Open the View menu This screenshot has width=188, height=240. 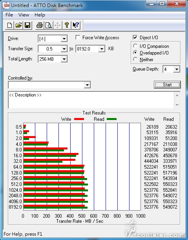click(24, 15)
